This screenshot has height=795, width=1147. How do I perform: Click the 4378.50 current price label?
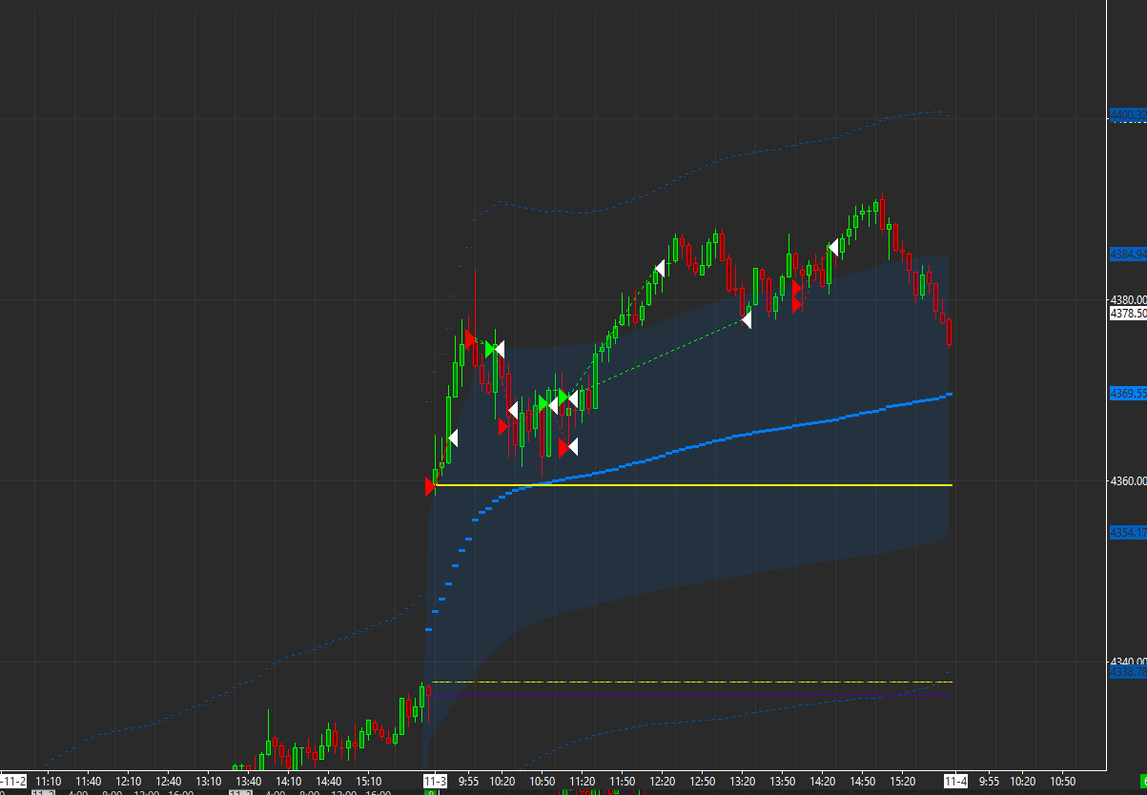tap(1128, 314)
